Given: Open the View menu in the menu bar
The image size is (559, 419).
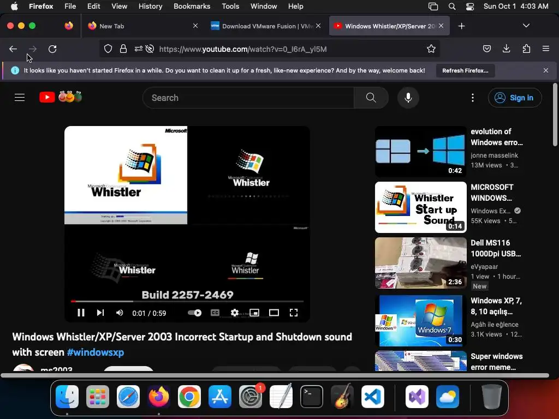Looking at the screenshot, I should click(119, 7).
